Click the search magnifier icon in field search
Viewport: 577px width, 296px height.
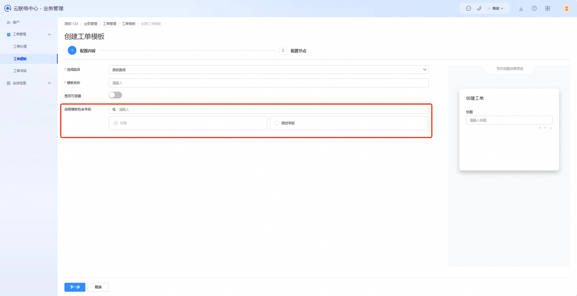coord(114,110)
